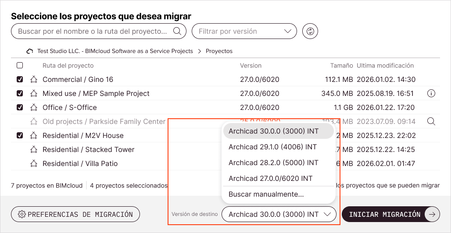Click date 2023.07.09. 09:14
The height and width of the screenshot is (233, 451).
pos(386,121)
